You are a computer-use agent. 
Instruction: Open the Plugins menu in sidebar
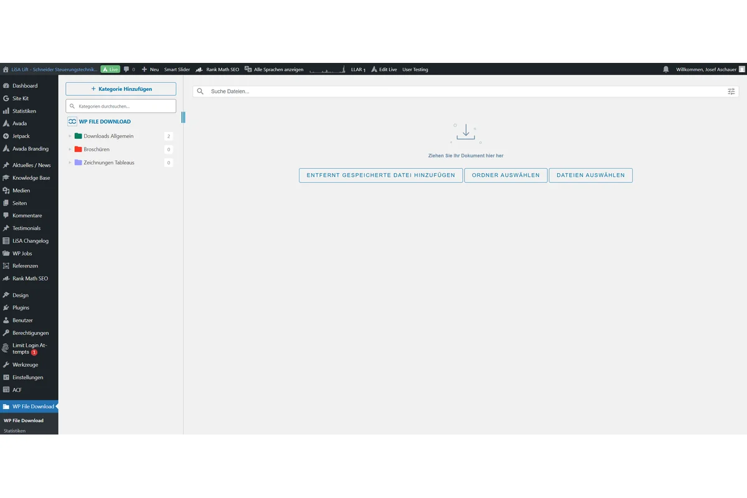(21, 308)
